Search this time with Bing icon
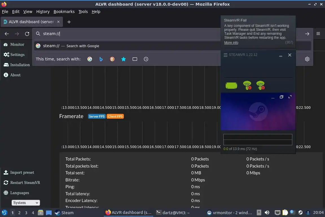 coord(101,59)
